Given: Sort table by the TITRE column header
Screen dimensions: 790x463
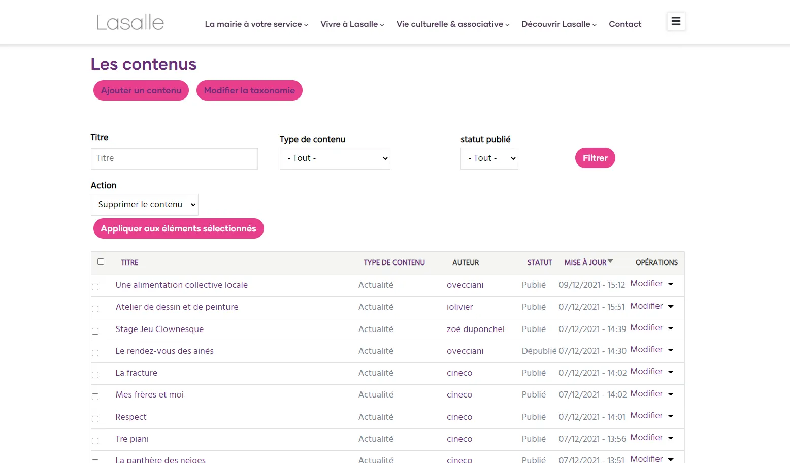Looking at the screenshot, I should [129, 262].
